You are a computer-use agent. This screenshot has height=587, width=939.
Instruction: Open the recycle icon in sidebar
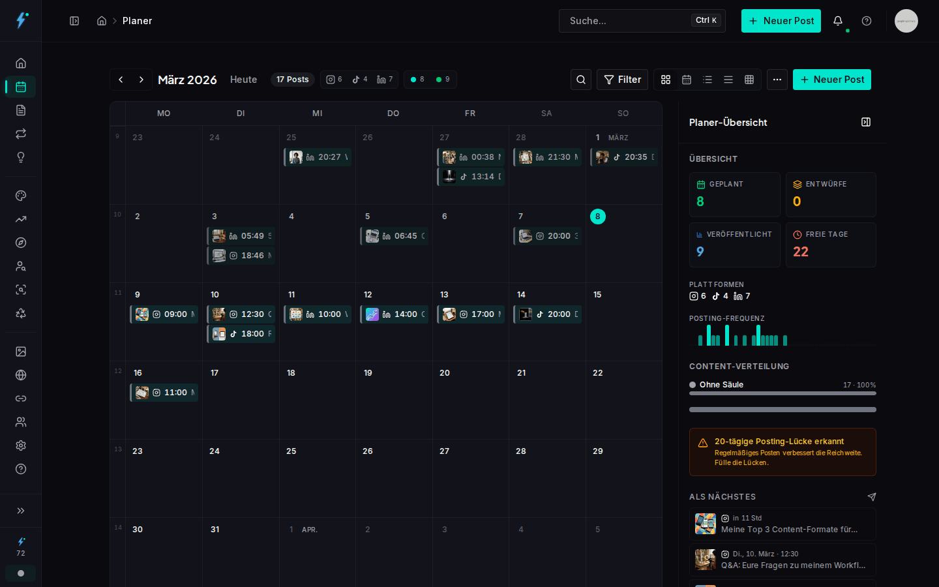[x=21, y=313]
